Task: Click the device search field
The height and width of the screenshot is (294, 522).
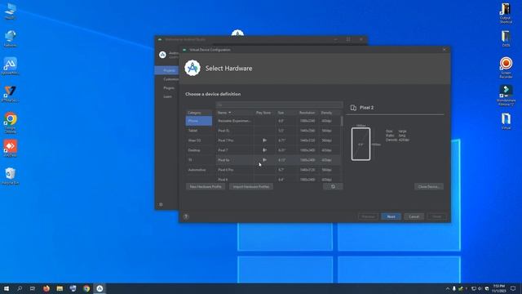Action: [279, 105]
